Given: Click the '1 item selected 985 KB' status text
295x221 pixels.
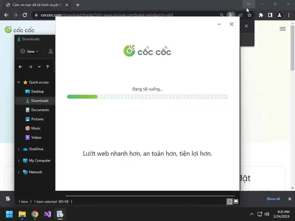Looking at the screenshot, I should click(51, 202).
